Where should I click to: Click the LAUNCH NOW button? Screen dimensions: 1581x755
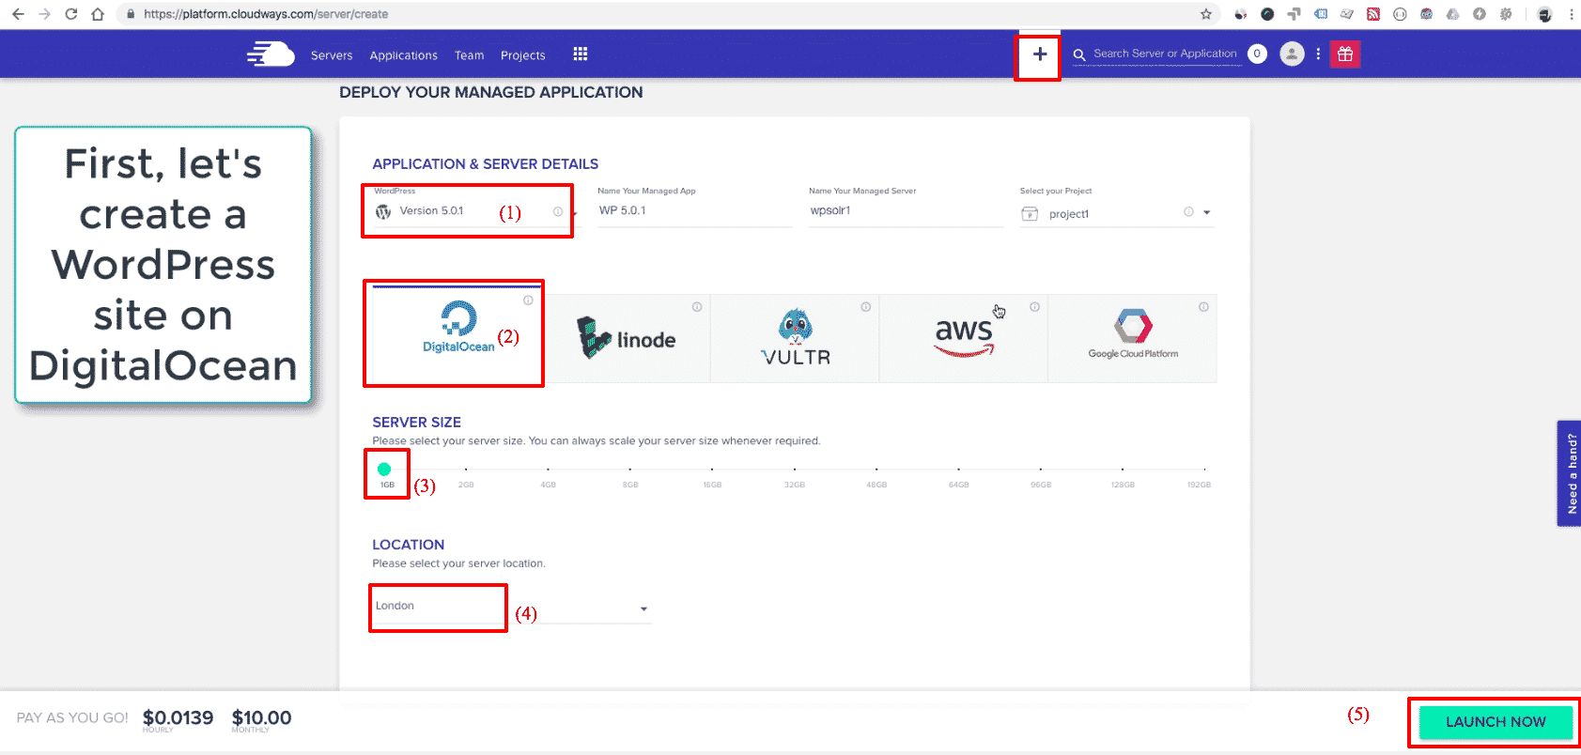point(1496,722)
